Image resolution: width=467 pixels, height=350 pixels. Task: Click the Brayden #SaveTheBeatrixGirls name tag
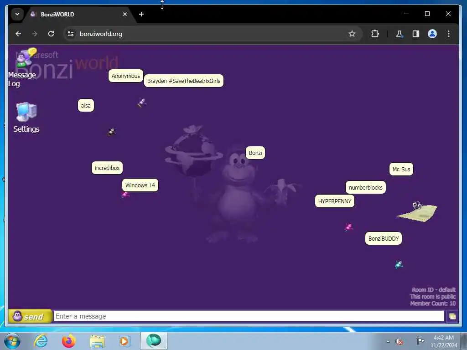pos(184,81)
